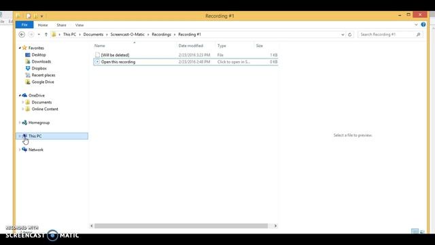The height and width of the screenshot is (245, 435).
Task: Click the folder icon in address bar
Action: click(54, 35)
